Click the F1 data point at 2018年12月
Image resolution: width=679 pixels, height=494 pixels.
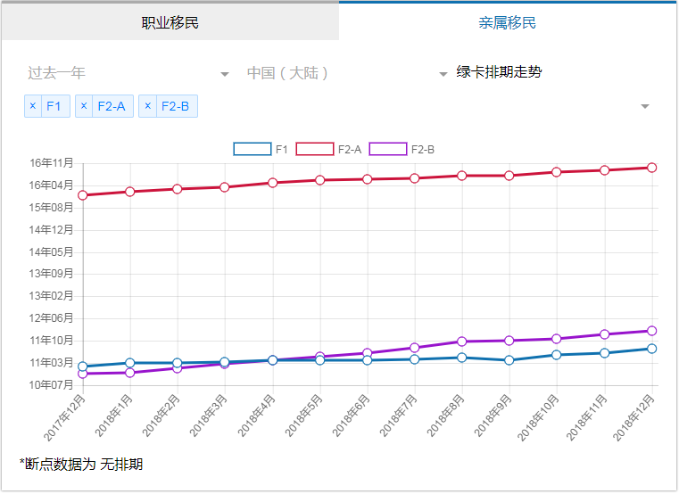(652, 349)
